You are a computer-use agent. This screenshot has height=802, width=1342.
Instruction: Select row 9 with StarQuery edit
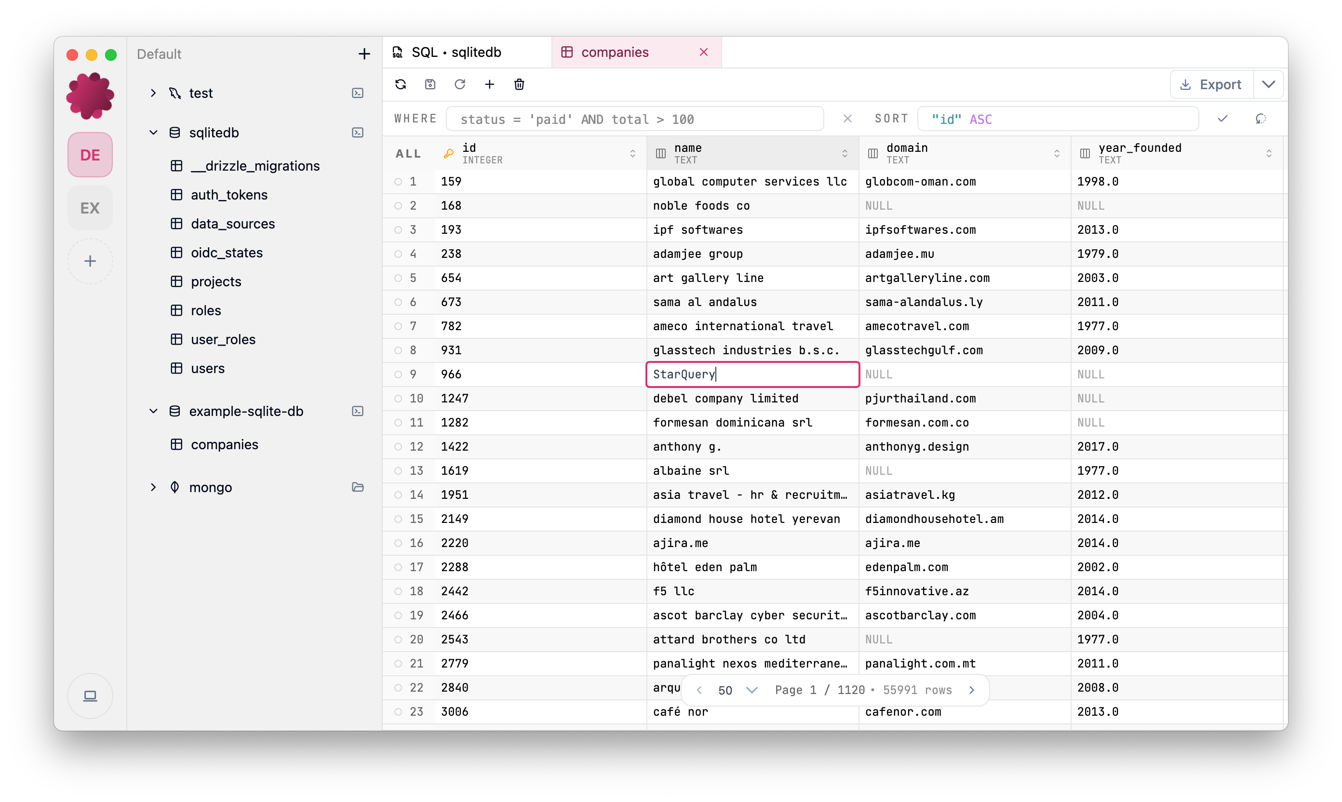click(397, 374)
